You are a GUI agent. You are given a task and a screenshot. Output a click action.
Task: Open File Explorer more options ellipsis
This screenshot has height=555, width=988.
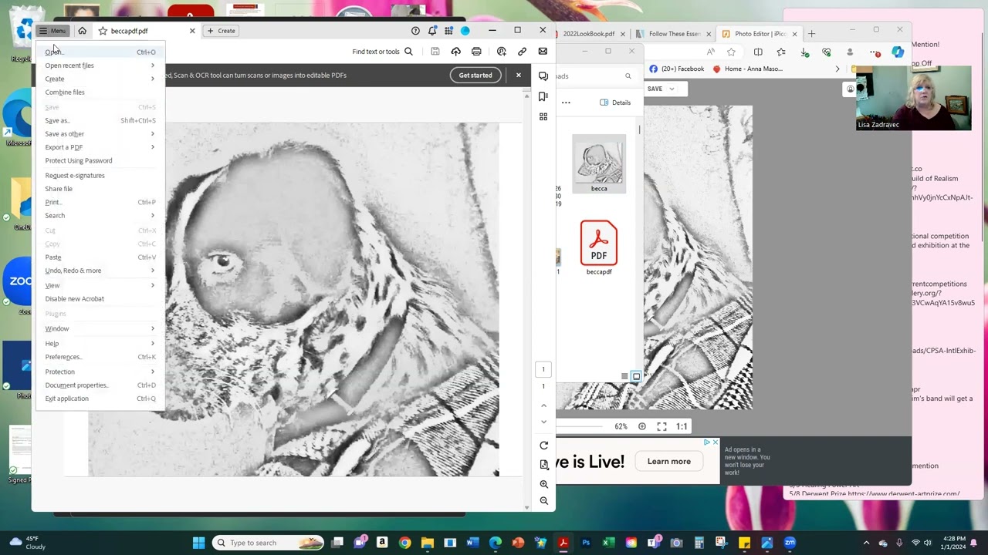point(566,103)
